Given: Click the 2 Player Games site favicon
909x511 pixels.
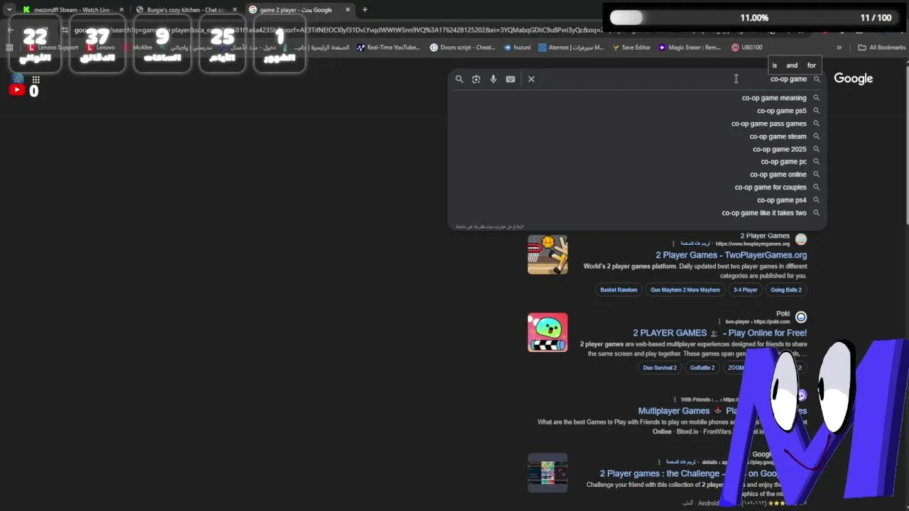Looking at the screenshot, I should click(x=801, y=239).
